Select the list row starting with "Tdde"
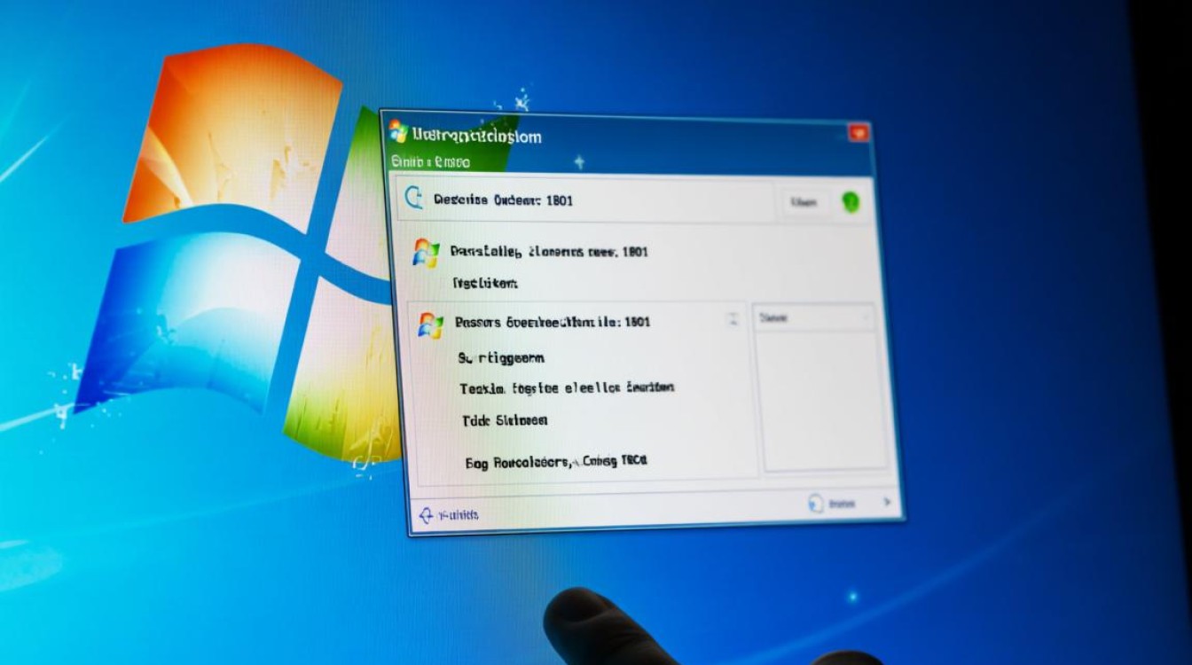This screenshot has height=665, width=1192. pyautogui.click(x=505, y=420)
